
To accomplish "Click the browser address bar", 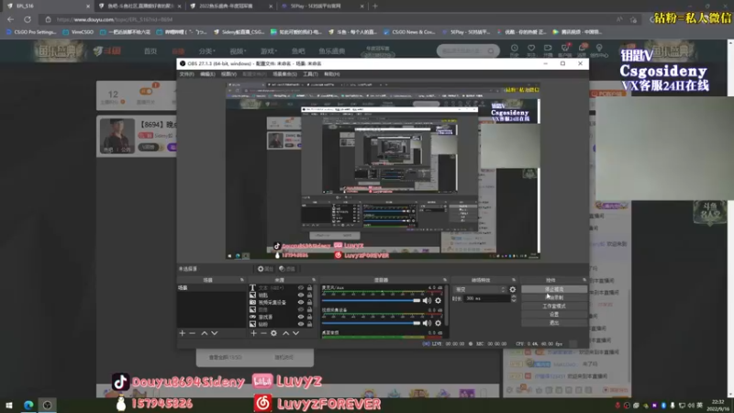I will pos(328,19).
